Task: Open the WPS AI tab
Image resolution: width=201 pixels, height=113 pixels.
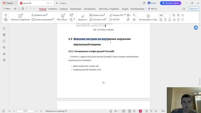Action: (x=153, y=9)
